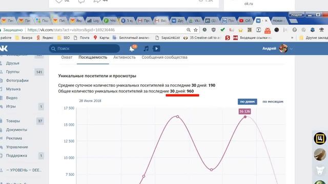This screenshot has height=184, width=328.
Task: Open the УРОВЕНЬ — DEE... sidebar group link
Action: 24,170
